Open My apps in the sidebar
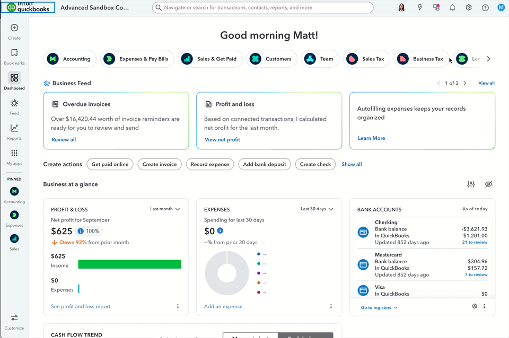Screen dimensions: 509x338 tap(14, 157)
